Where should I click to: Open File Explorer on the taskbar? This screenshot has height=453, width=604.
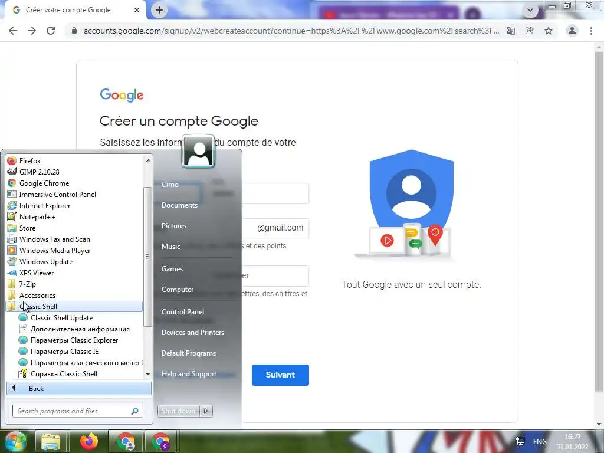coord(51,441)
